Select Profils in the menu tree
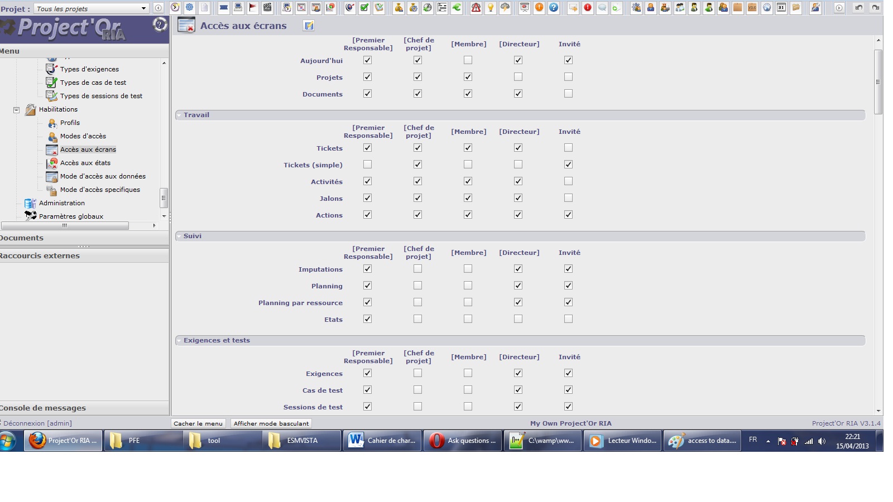Viewport: 893px width, 502px height. (x=70, y=123)
